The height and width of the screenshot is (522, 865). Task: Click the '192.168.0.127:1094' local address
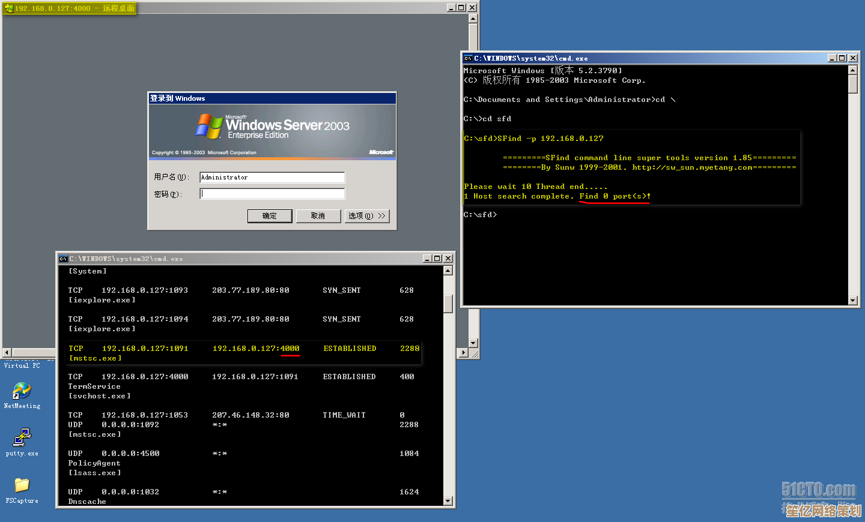coord(145,319)
